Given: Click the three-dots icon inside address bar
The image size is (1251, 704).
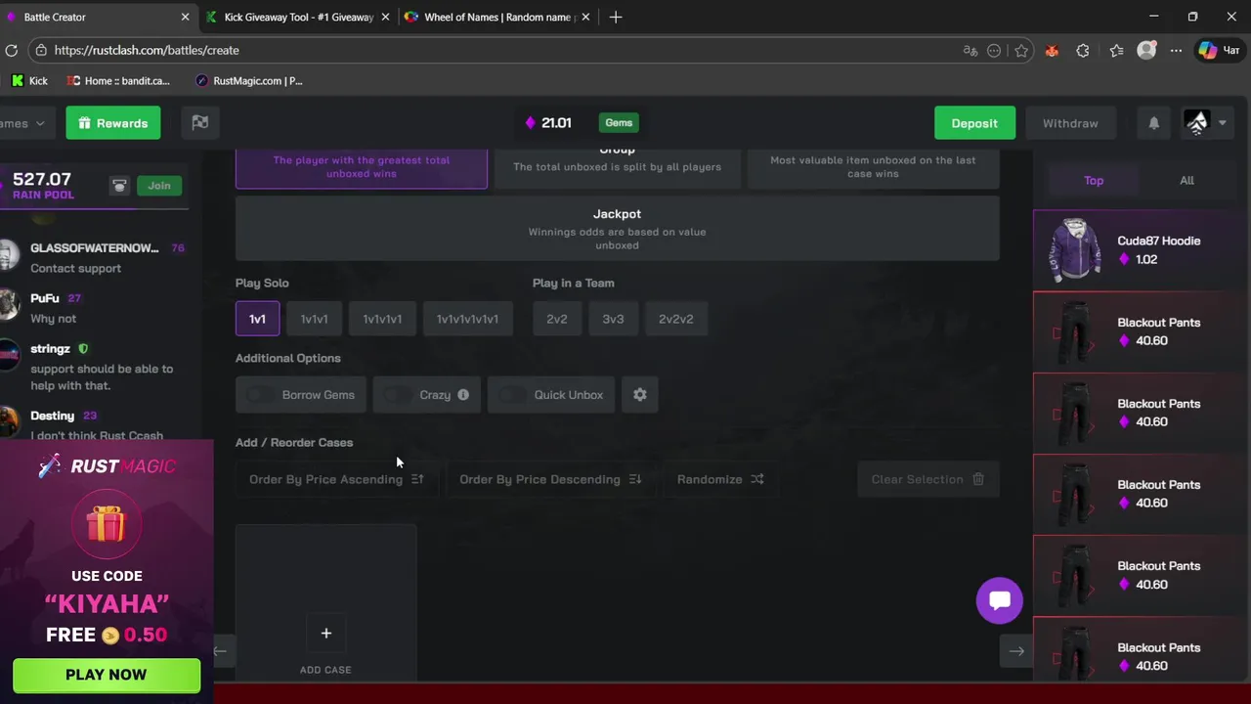Looking at the screenshot, I should click(x=994, y=51).
